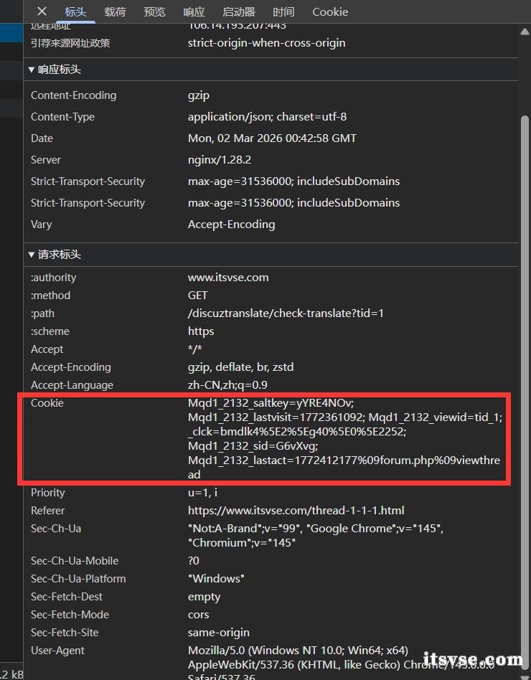Close the request details panel
Image resolution: width=531 pixels, height=680 pixels.
[42, 11]
